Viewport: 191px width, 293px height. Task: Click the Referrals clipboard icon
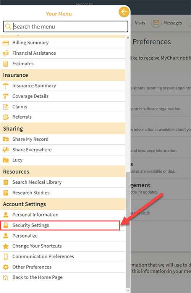tap(6, 117)
